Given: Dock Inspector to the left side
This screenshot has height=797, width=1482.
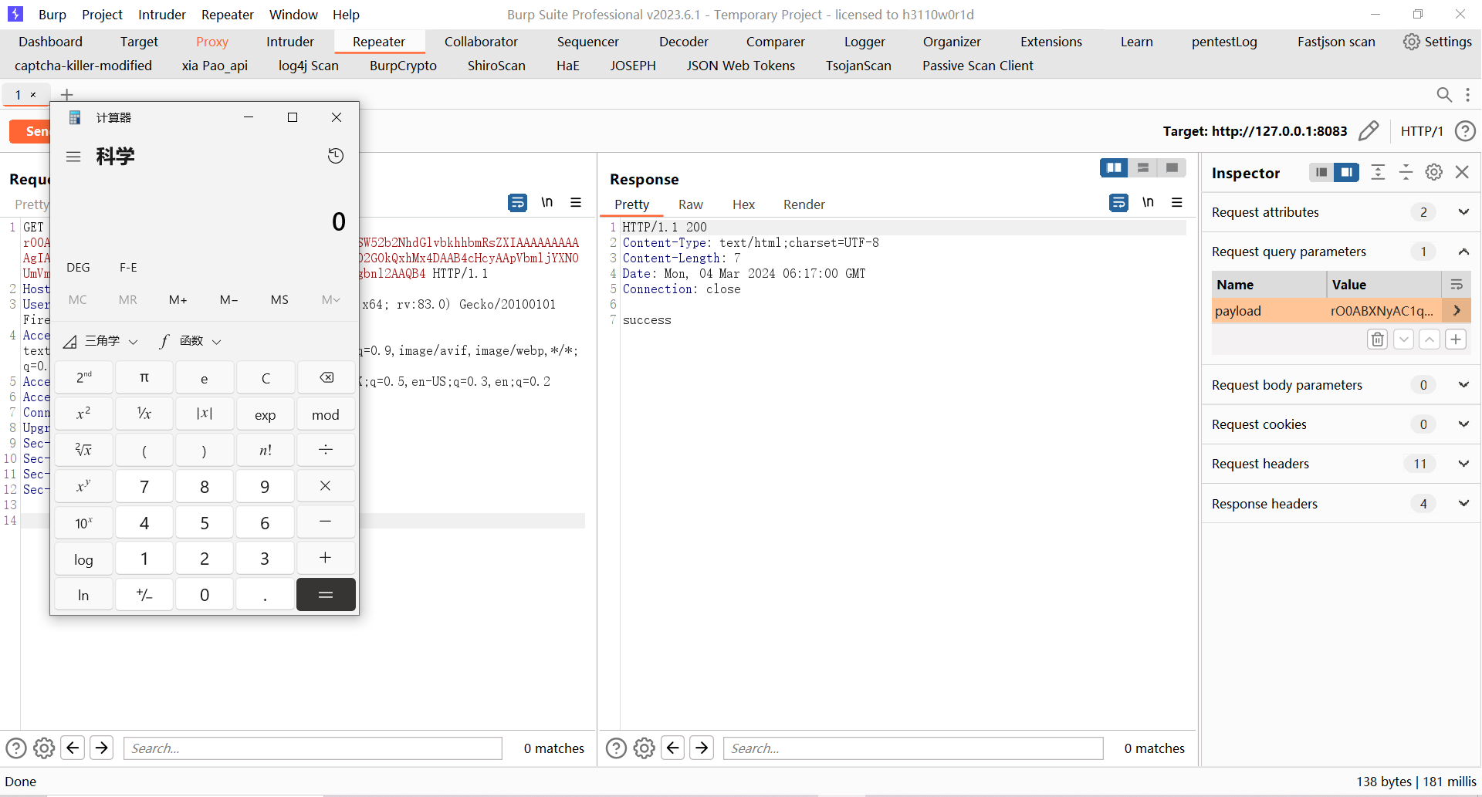Looking at the screenshot, I should tap(1321, 172).
